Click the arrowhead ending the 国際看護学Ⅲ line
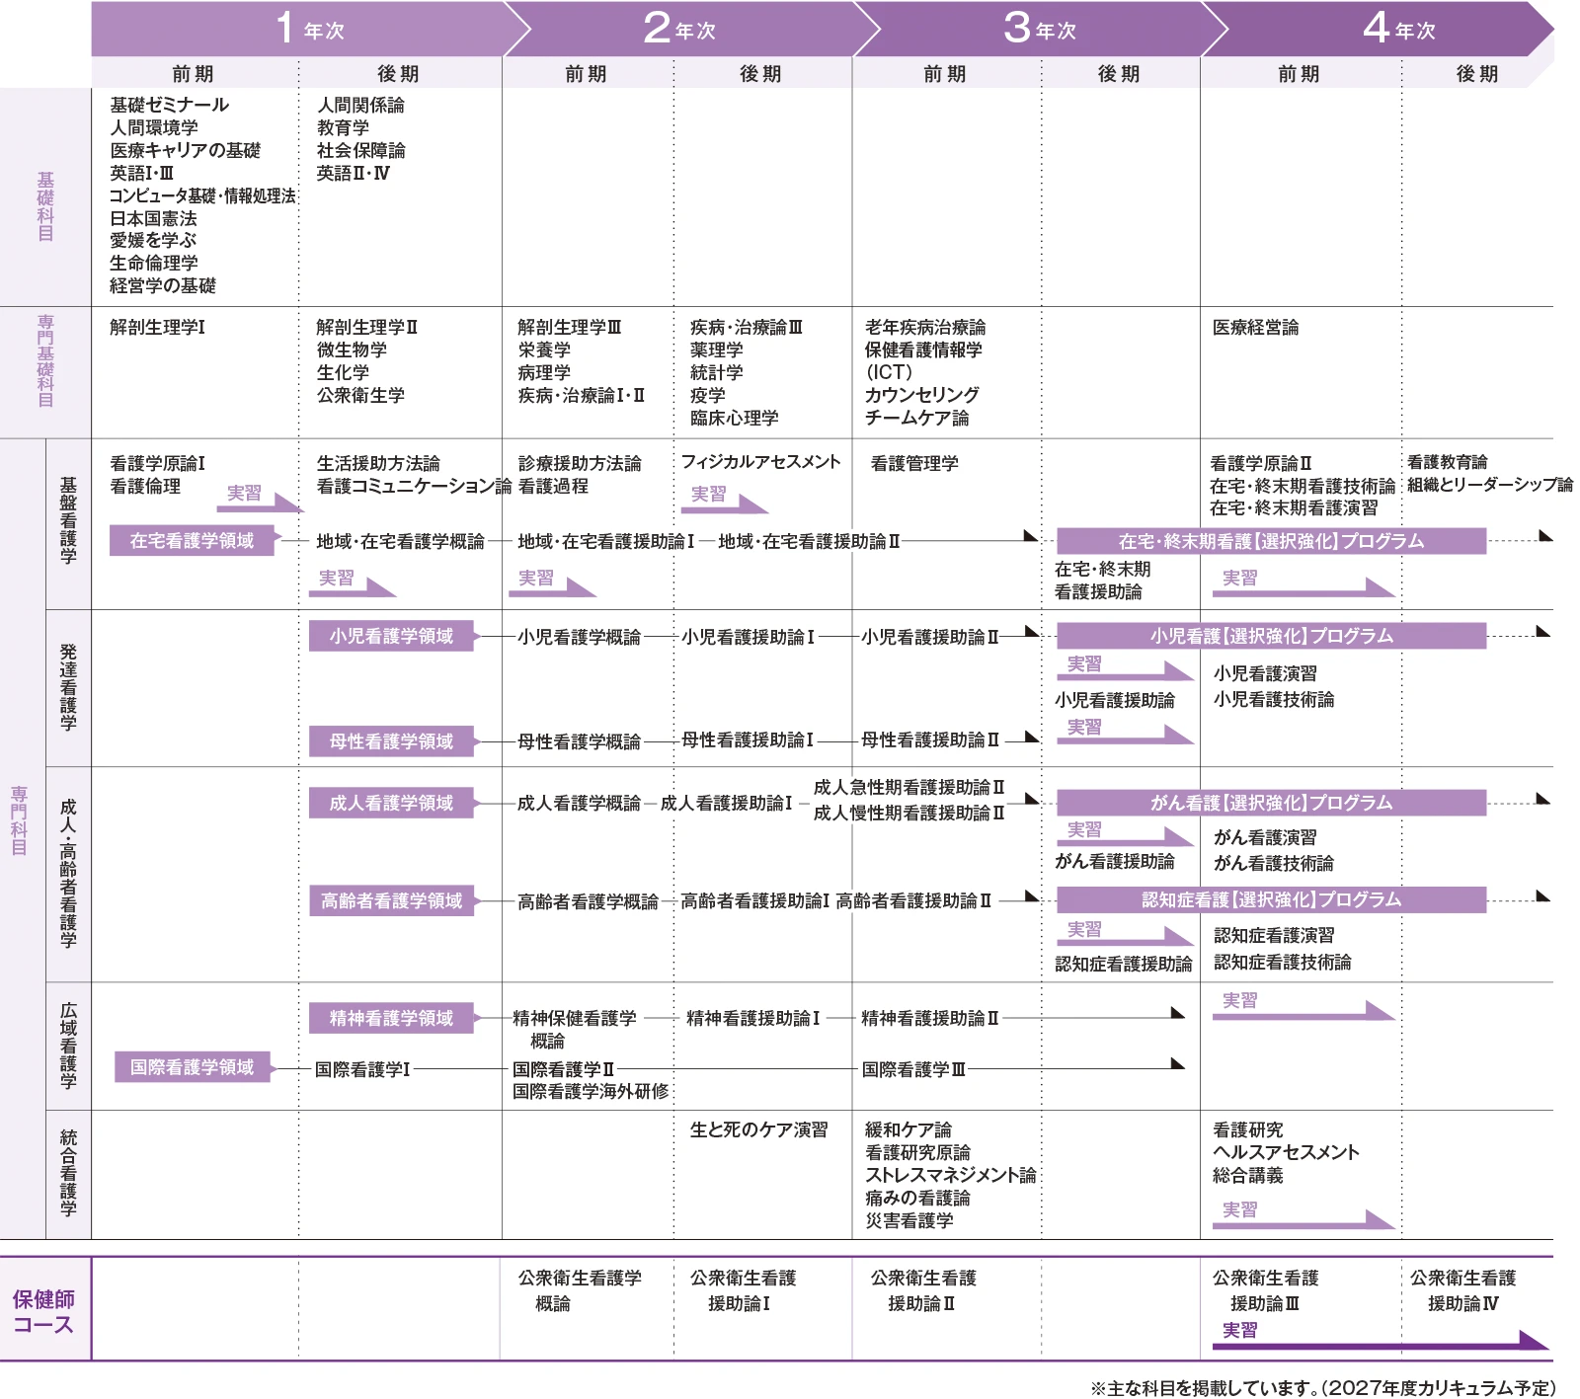 (x=1177, y=1064)
